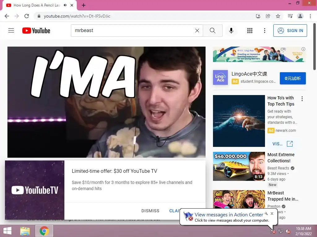
Task: Click the main video player
Action: [106, 102]
